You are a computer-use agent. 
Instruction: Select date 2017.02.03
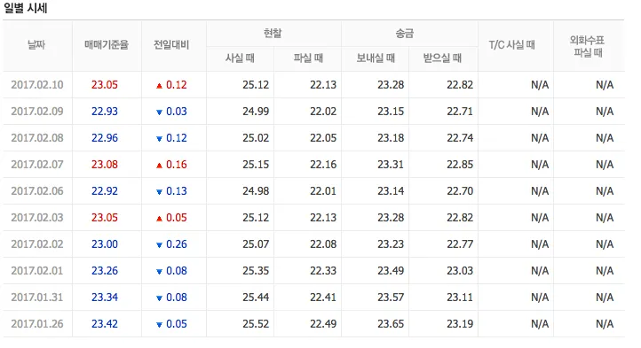(x=37, y=217)
